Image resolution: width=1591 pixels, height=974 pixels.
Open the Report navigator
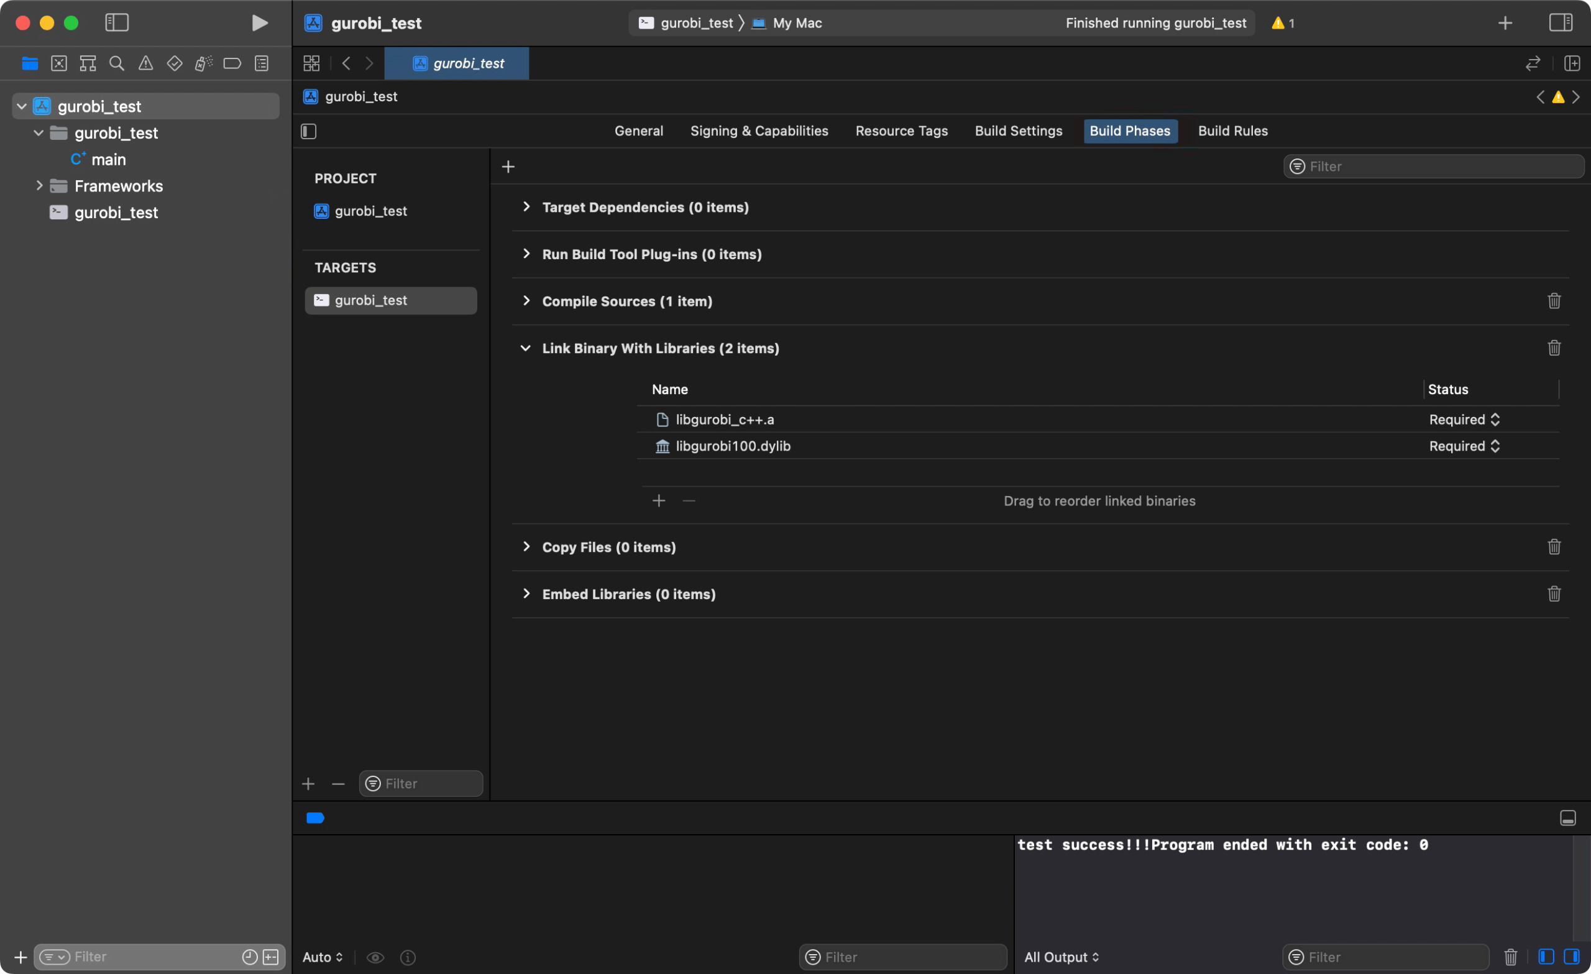262,63
